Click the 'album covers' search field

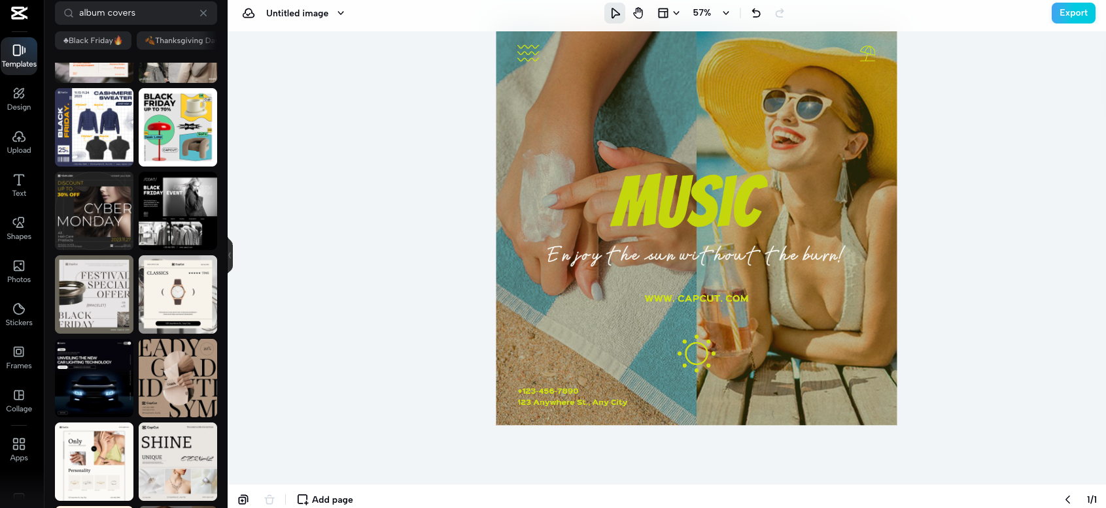pos(136,13)
